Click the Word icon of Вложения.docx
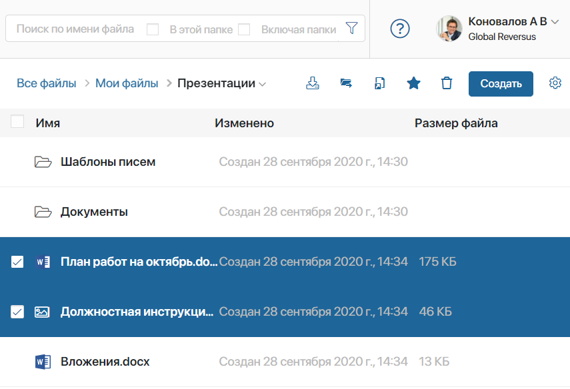This screenshot has height=389, width=570. click(x=43, y=362)
